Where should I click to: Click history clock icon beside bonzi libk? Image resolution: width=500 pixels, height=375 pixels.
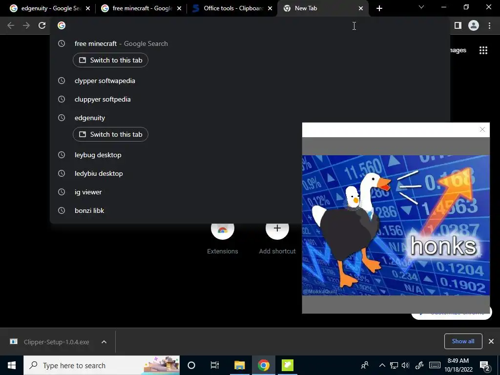(62, 210)
